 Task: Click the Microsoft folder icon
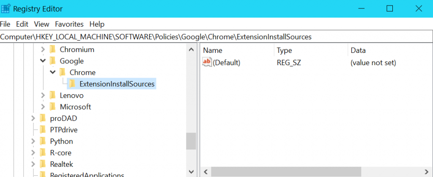click(x=52, y=107)
